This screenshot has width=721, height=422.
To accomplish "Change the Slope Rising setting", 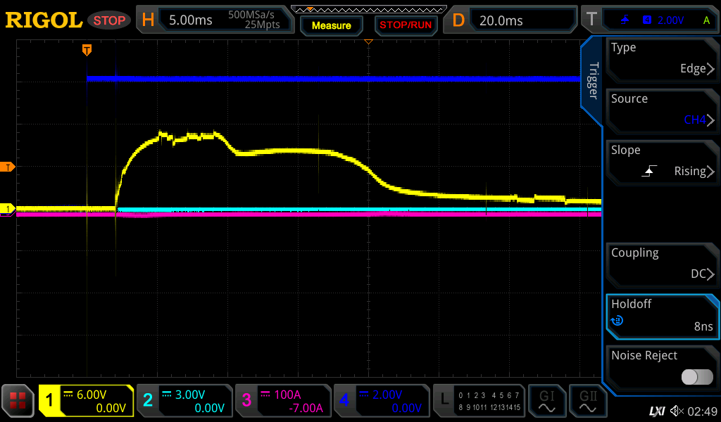I will coord(662,162).
